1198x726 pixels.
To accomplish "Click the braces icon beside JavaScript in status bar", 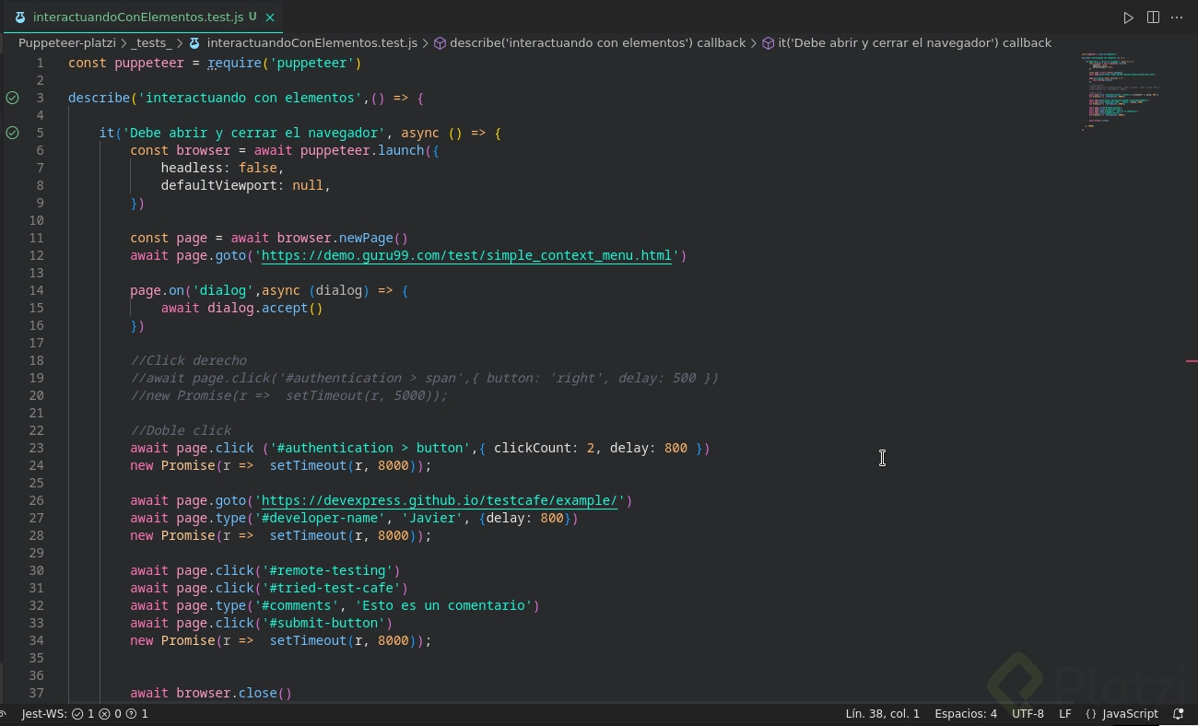I will point(1091,714).
